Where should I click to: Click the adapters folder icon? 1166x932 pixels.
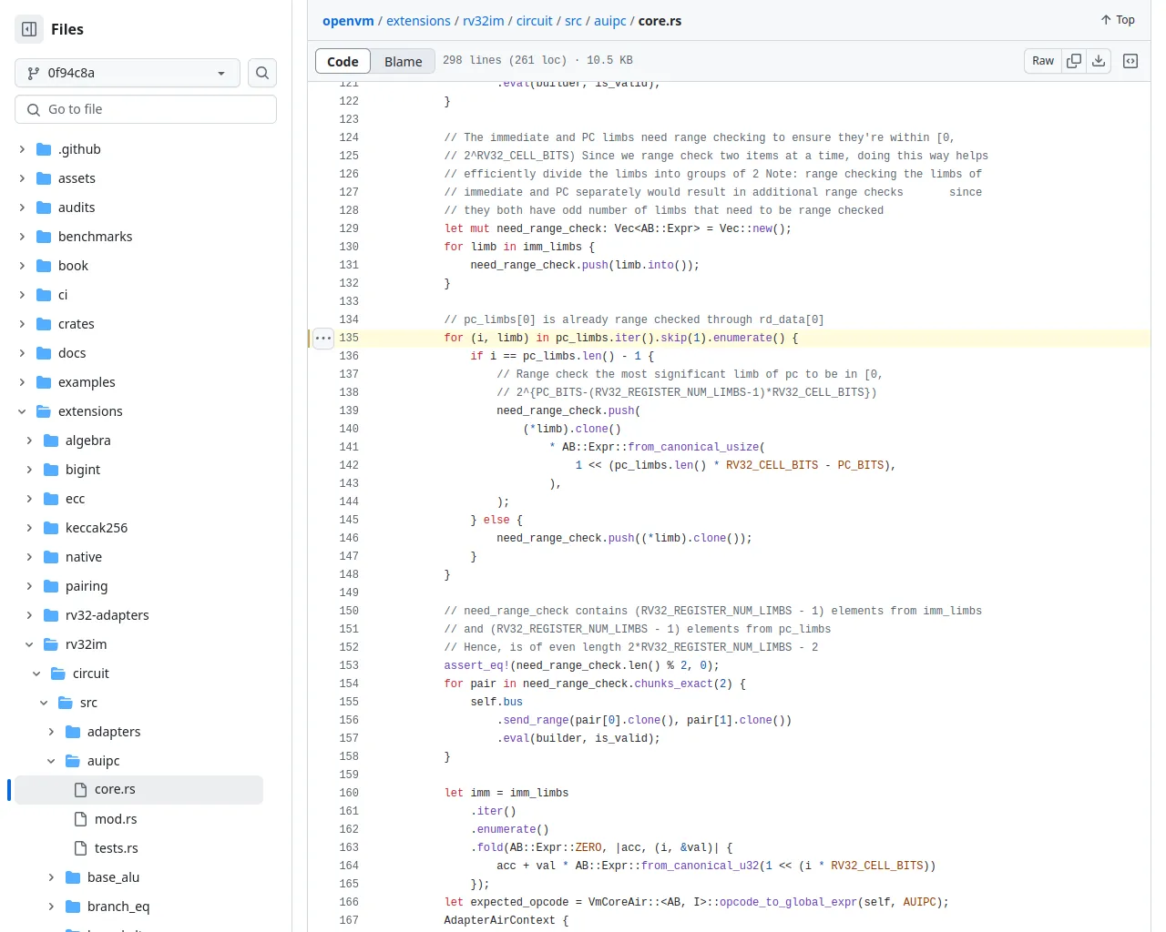coord(73,732)
